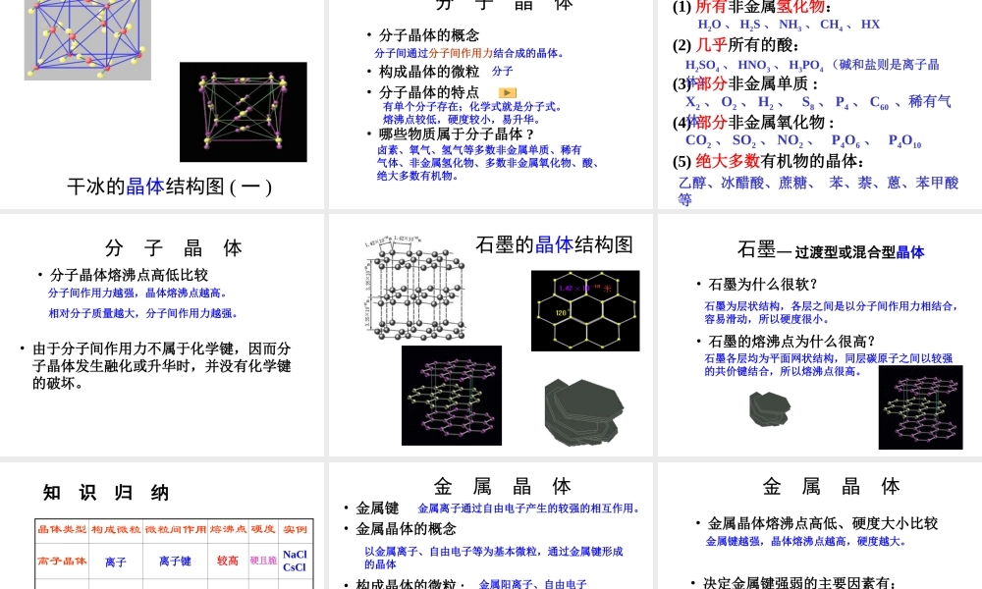Click the line 分子间作用力越强,晶体熔沸点越高
The image size is (982, 589).
pos(138,293)
